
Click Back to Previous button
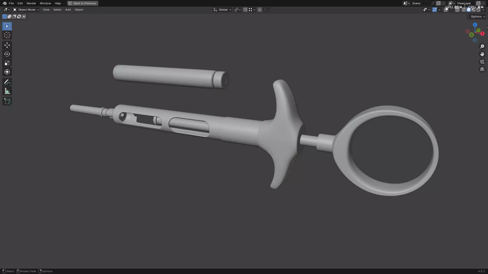coord(83,3)
